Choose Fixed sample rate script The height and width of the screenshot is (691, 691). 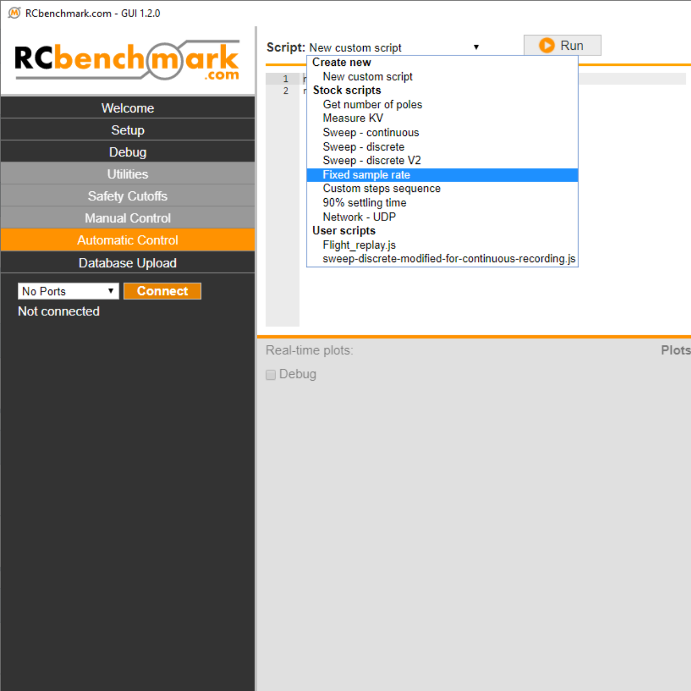pos(443,175)
